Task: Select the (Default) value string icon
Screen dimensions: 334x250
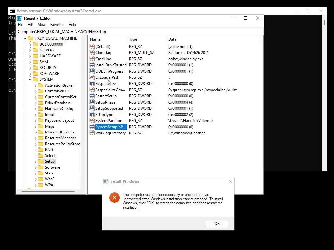Action: pyautogui.click(x=92, y=46)
